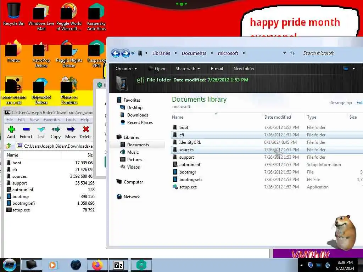The height and width of the screenshot is (272, 363).
Task: Launch Windows Live Mail from desktop
Action: (41, 16)
